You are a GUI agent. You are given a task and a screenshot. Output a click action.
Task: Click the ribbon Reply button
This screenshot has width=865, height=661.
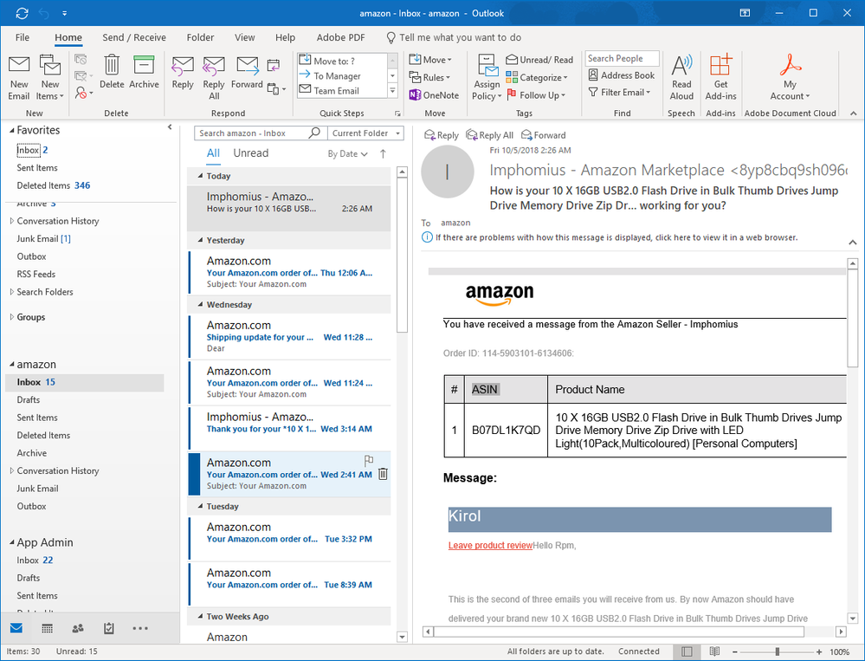click(183, 72)
